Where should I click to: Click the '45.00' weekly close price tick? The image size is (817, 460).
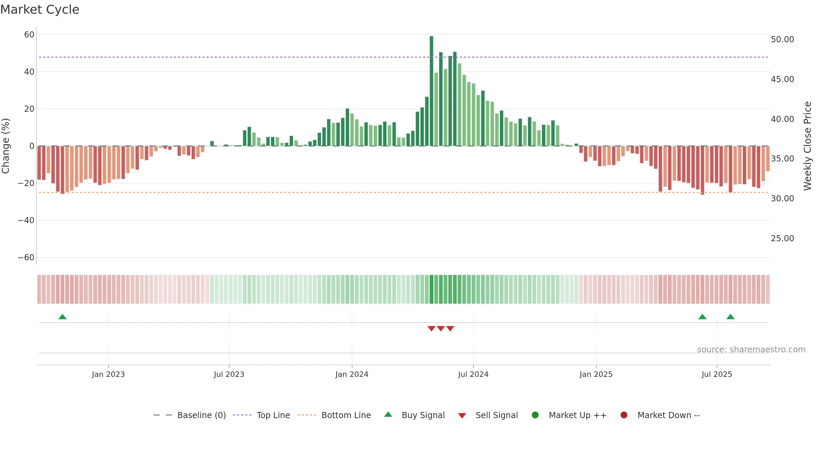782,79
